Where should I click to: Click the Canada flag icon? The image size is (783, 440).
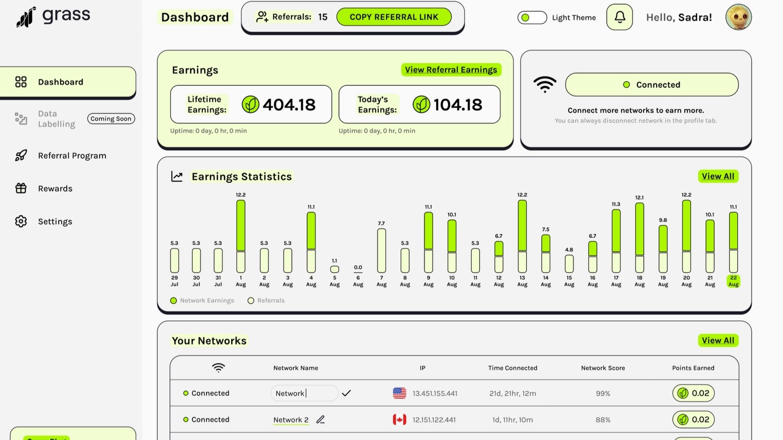pos(399,419)
